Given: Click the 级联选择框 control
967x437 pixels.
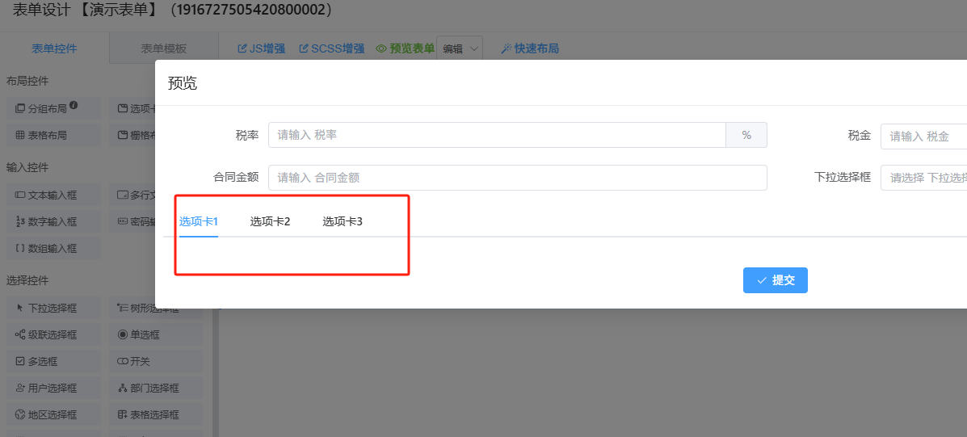Looking at the screenshot, I should [x=53, y=334].
